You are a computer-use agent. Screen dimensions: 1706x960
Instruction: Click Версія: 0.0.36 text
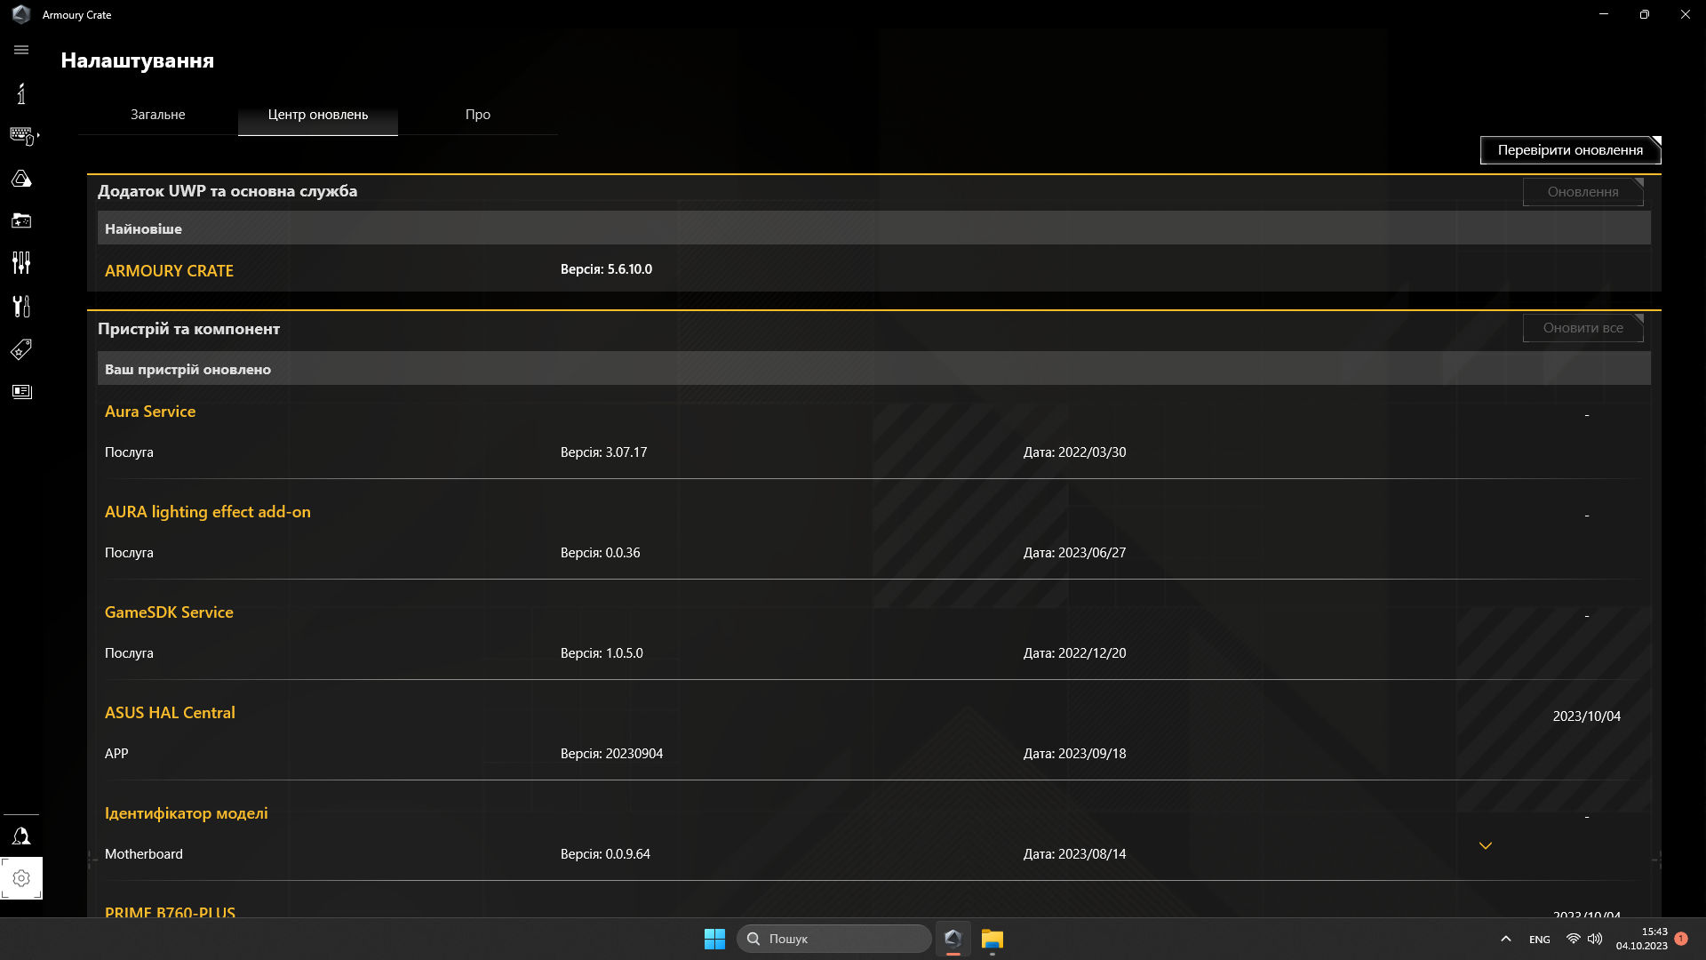pos(600,553)
